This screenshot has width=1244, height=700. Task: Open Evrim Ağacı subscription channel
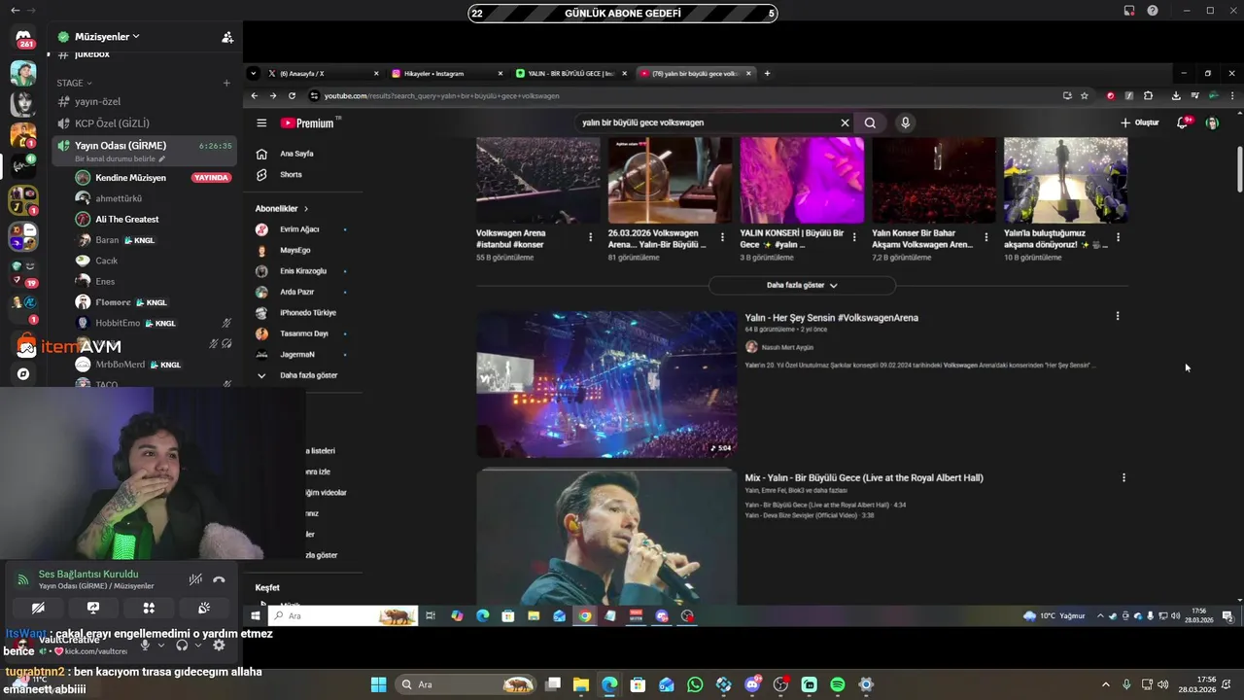[299, 229]
